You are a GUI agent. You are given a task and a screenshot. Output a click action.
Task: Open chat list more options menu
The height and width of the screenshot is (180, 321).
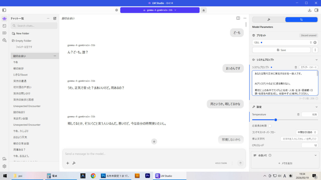pos(48,18)
